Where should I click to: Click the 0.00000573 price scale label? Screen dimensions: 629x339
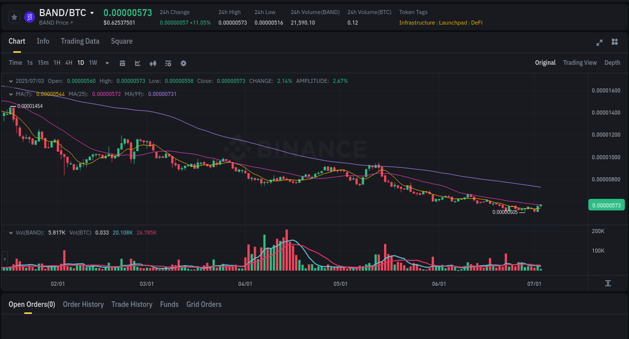[x=606, y=205]
